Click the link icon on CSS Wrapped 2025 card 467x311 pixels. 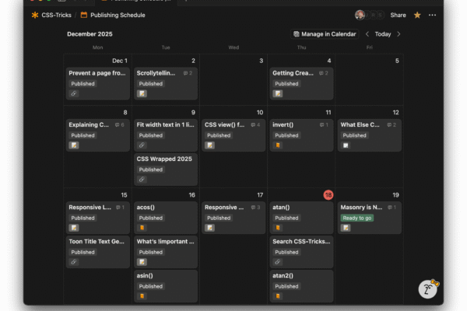click(142, 180)
